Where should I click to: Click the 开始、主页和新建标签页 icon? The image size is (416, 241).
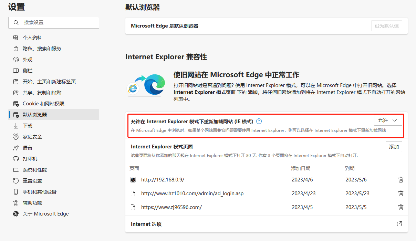[15, 82]
